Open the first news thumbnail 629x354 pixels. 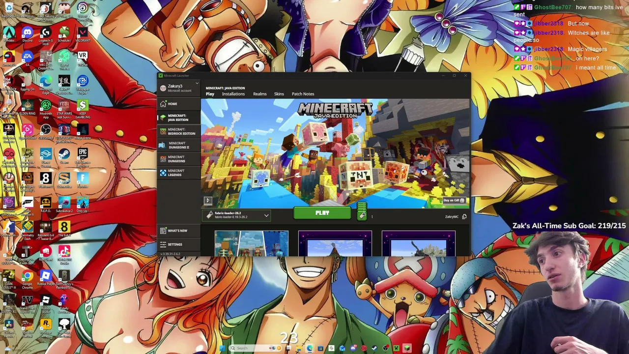click(252, 244)
